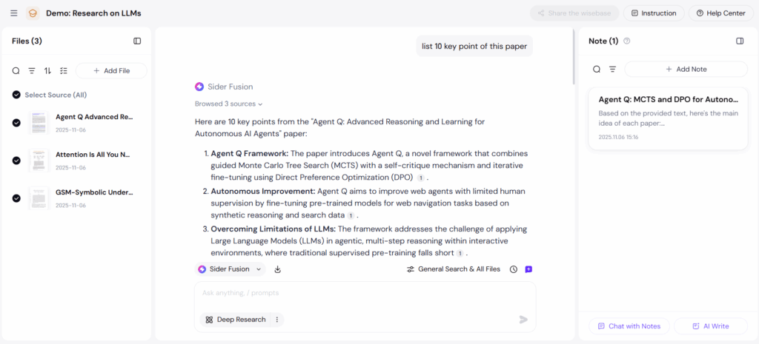
Task: Open the Files filter icon
Action: [31, 71]
